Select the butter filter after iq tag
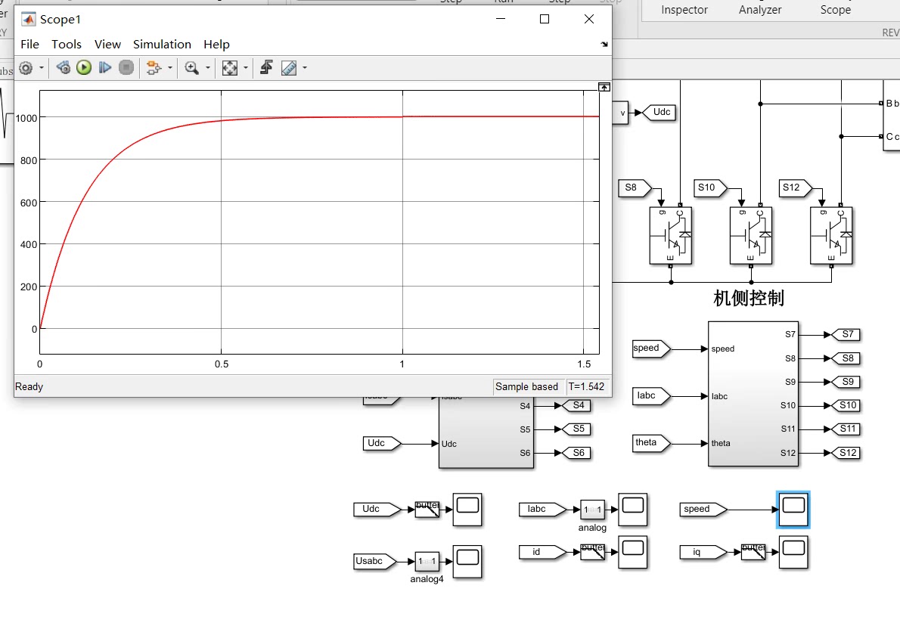This screenshot has height=629, width=900. point(753,552)
